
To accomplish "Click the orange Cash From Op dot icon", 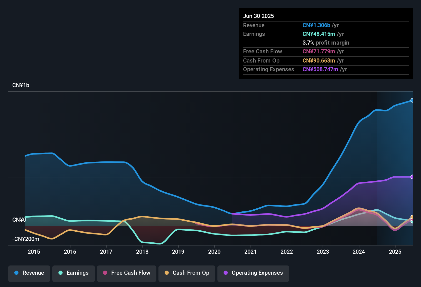I will pyautogui.click(x=166, y=273).
